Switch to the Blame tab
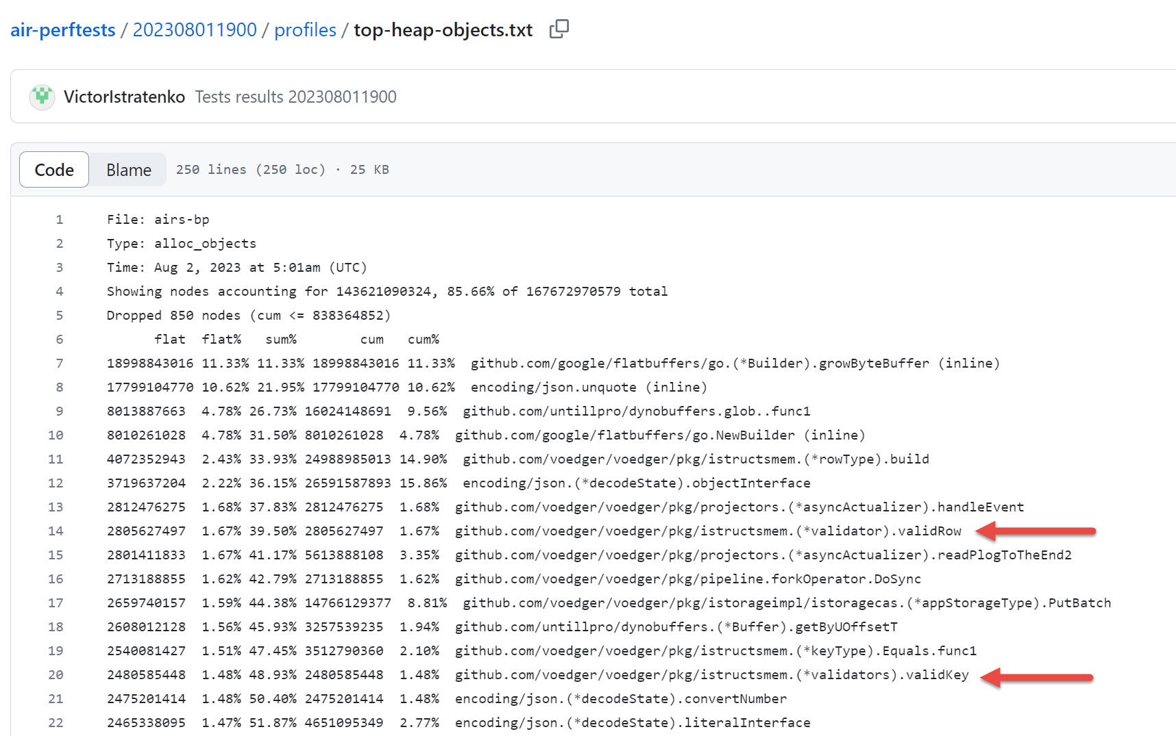The width and height of the screenshot is (1176, 736). (127, 169)
